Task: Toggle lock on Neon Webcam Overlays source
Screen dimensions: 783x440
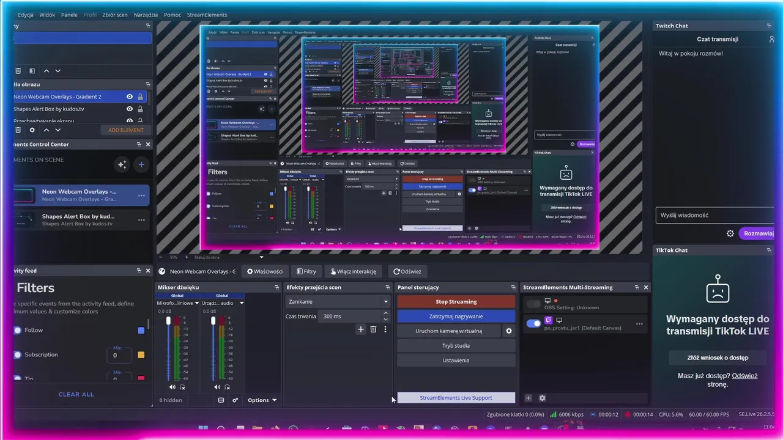Action: (140, 97)
